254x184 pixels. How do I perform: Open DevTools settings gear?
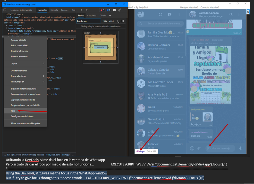pyautogui.click(x=115, y=10)
